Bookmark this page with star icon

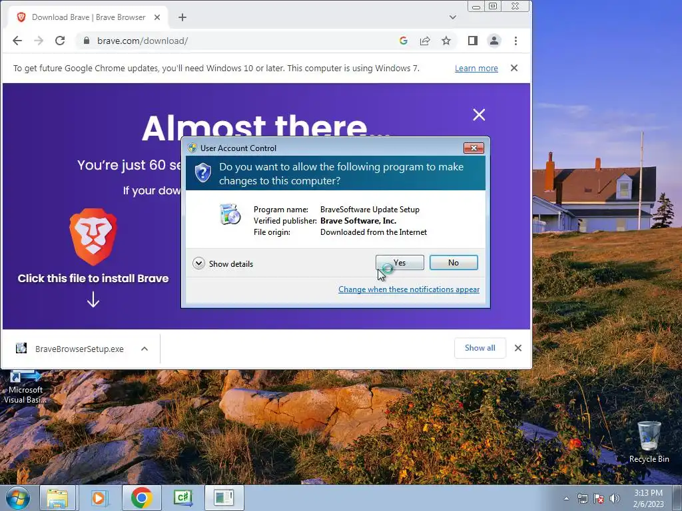pos(446,41)
